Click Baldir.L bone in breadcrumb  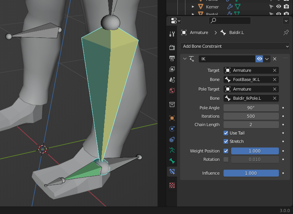coord(232,32)
